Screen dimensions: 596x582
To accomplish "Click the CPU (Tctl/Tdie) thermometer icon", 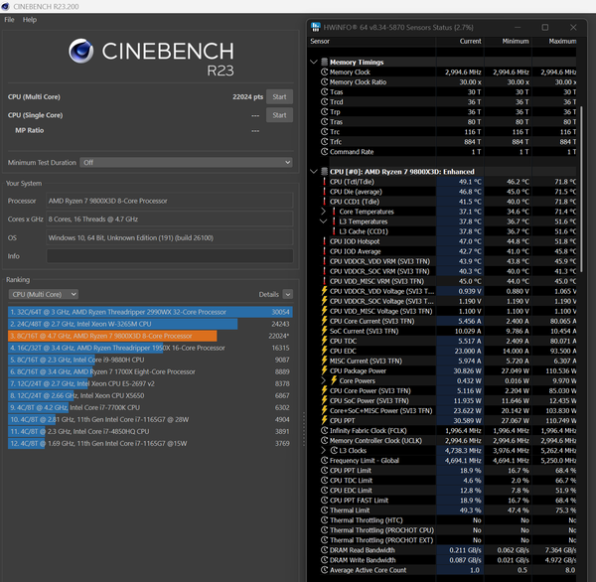I will click(x=324, y=182).
